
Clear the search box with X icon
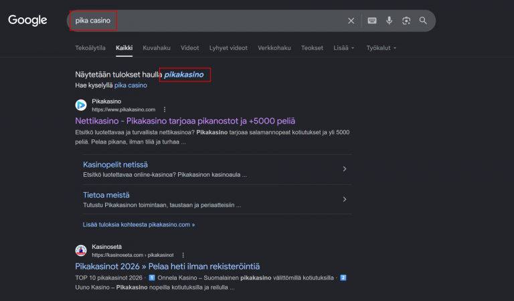pyautogui.click(x=351, y=21)
